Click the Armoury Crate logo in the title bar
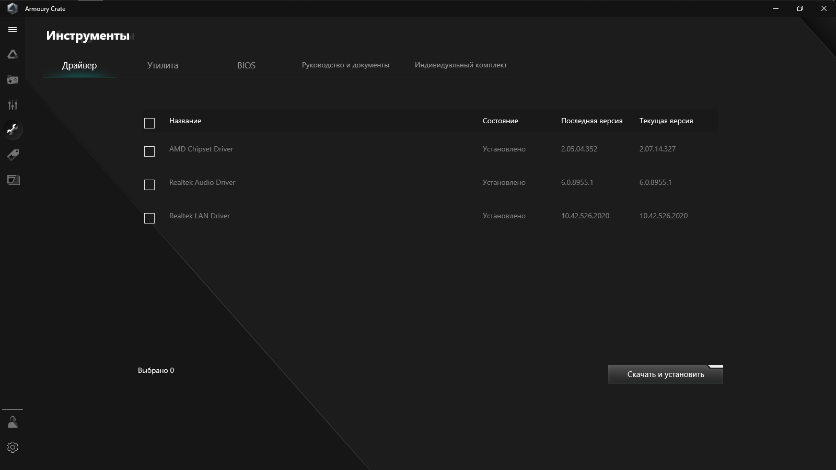Viewport: 836px width, 470px height. (x=13, y=8)
